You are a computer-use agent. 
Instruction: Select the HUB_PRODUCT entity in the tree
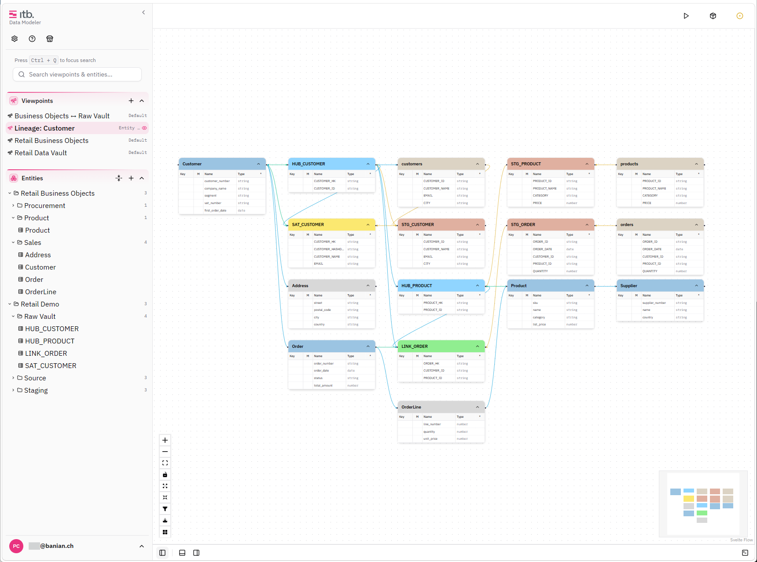(x=50, y=341)
